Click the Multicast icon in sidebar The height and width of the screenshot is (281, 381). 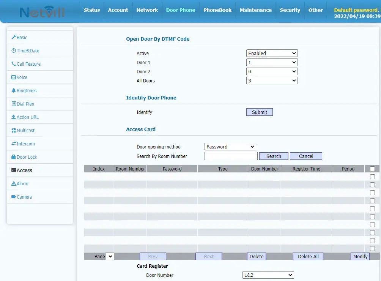(x=14, y=130)
